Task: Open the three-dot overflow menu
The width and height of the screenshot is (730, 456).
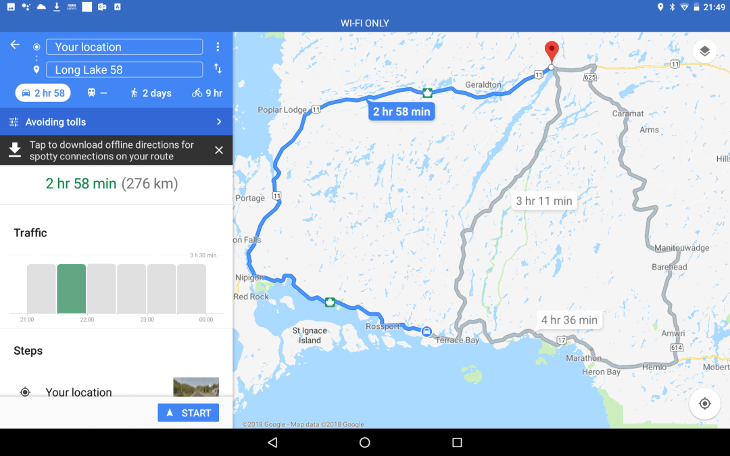Action: (x=218, y=47)
